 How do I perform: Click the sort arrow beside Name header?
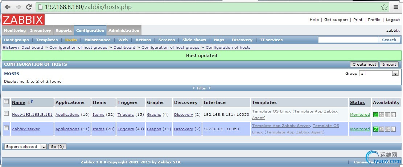(x=30, y=102)
